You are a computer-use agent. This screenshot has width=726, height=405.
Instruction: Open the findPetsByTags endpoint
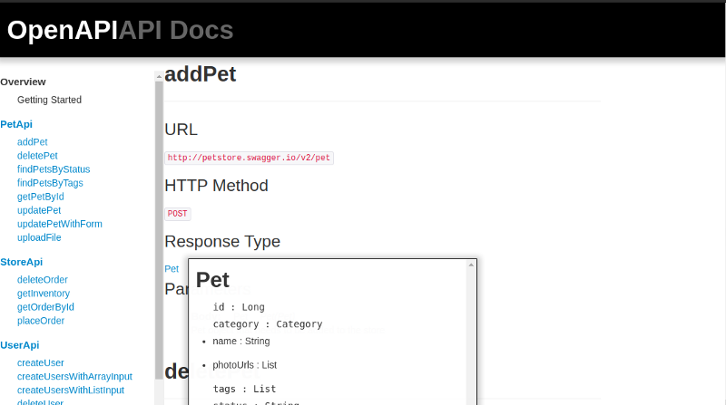(x=50, y=183)
